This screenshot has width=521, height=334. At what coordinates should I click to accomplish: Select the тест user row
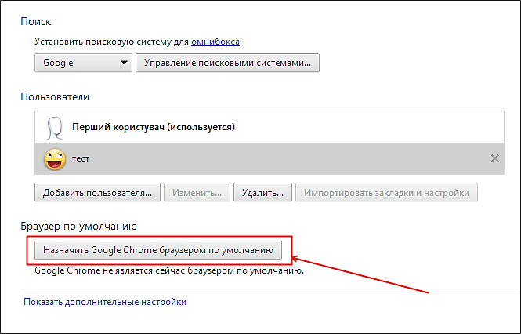pos(270,158)
